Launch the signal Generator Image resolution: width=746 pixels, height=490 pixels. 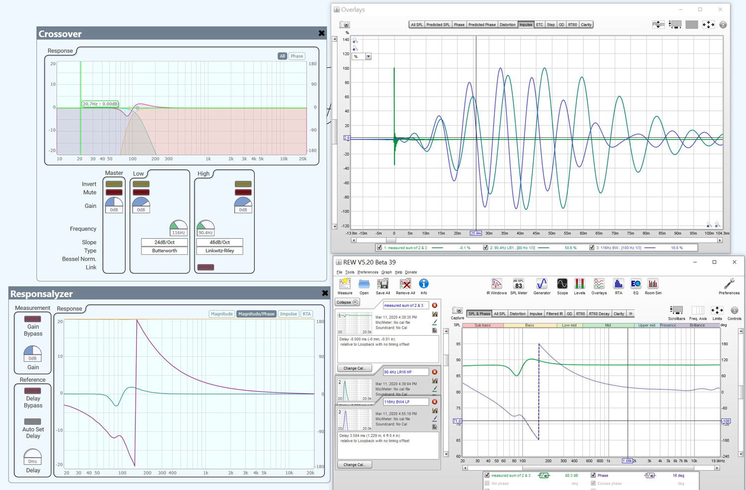pos(542,284)
